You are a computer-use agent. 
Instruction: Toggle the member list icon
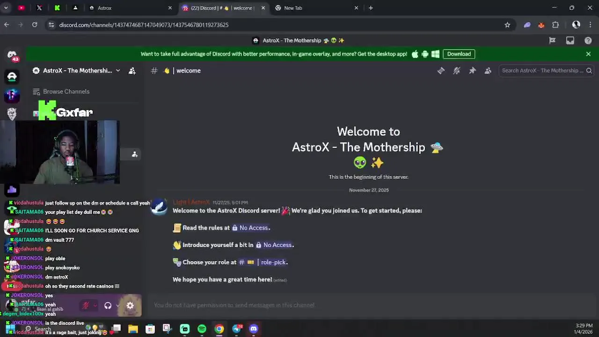coord(488,71)
